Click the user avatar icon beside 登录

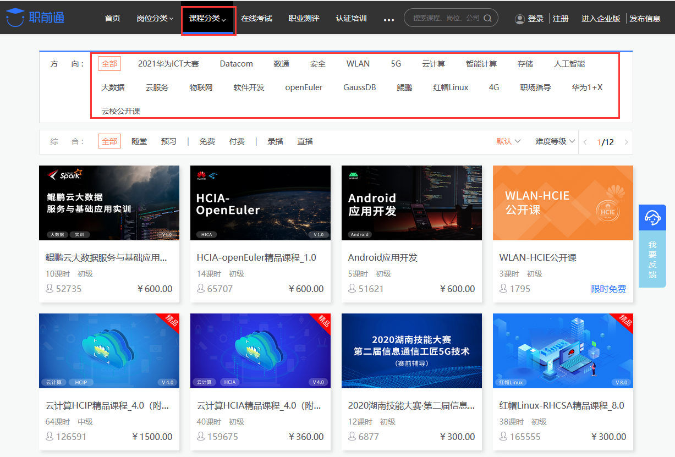click(x=519, y=19)
